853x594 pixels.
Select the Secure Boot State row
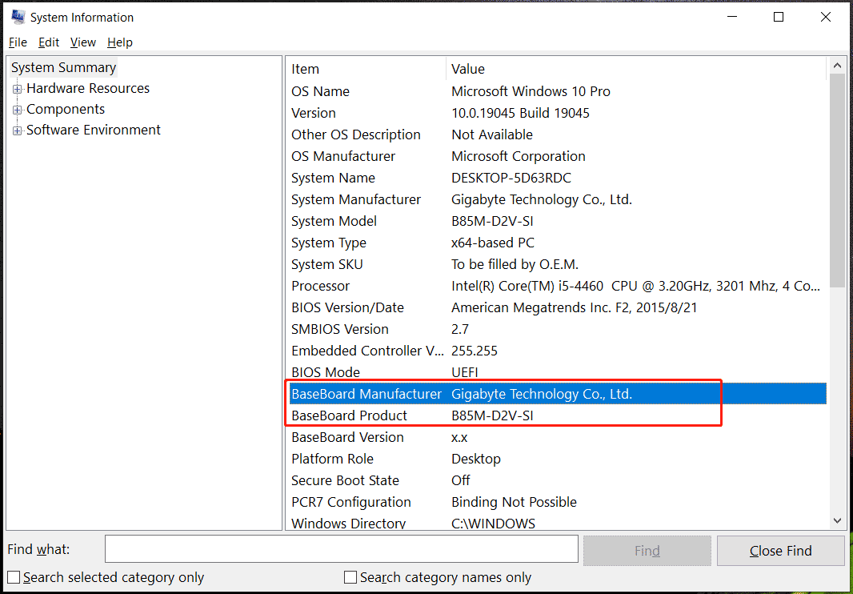[x=557, y=480]
